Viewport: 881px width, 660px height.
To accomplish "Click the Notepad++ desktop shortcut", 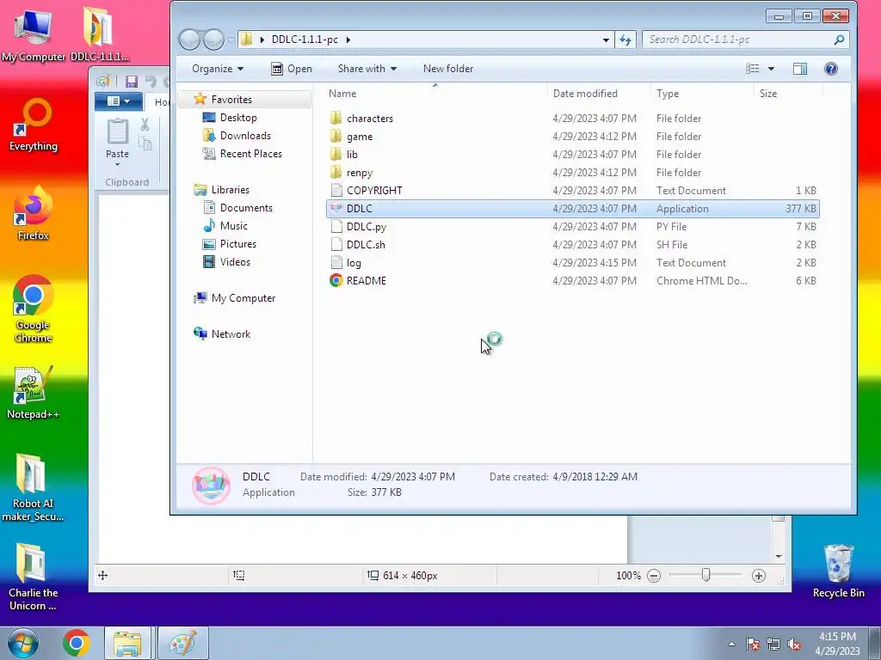I will (x=33, y=392).
